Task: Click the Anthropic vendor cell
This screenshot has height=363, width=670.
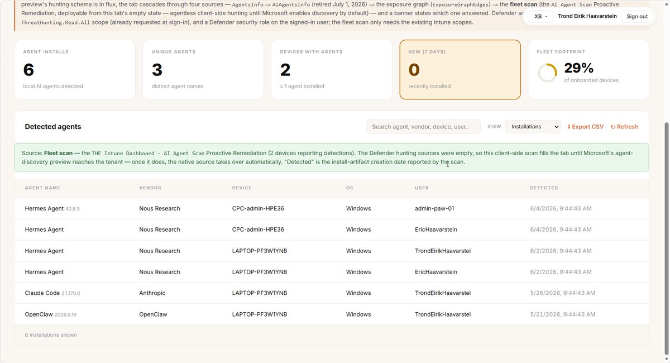Action: point(152,293)
